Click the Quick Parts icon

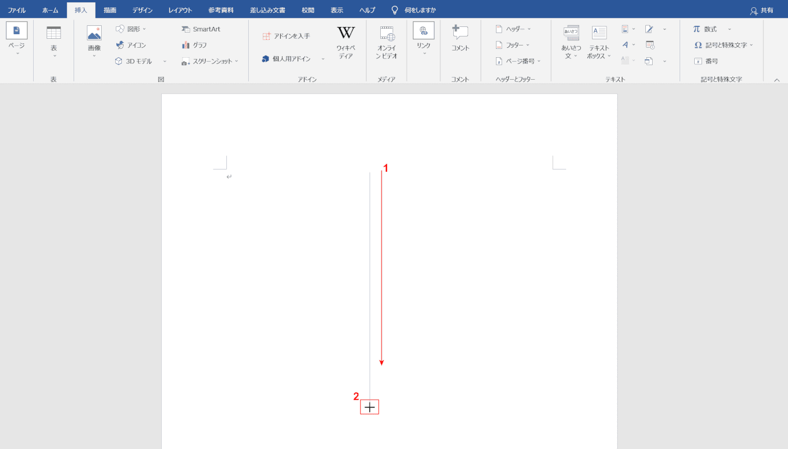pyautogui.click(x=625, y=29)
